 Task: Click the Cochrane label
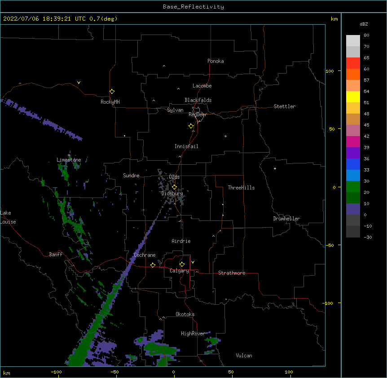pos(145,255)
